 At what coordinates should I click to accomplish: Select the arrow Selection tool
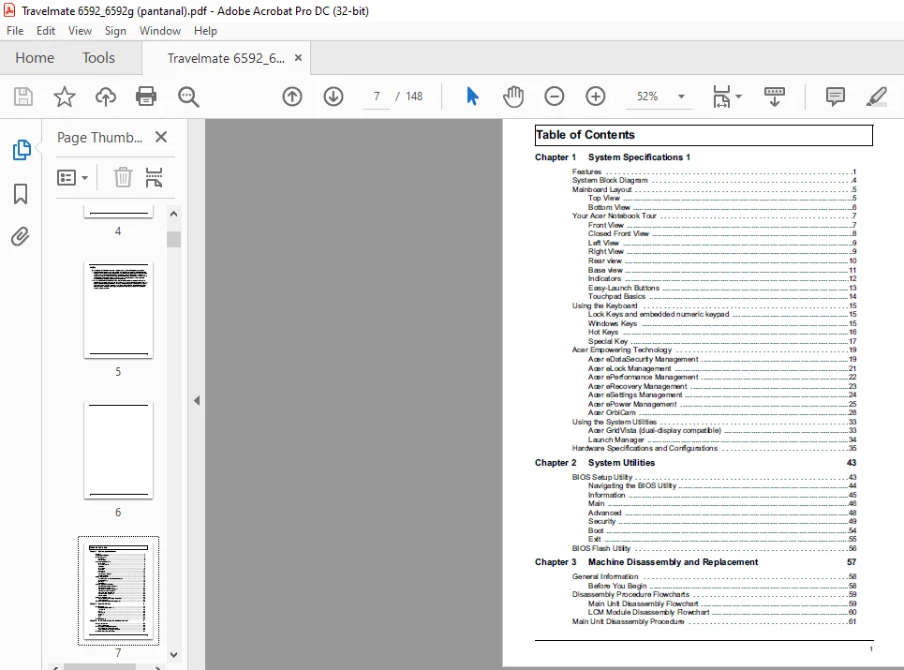(472, 97)
